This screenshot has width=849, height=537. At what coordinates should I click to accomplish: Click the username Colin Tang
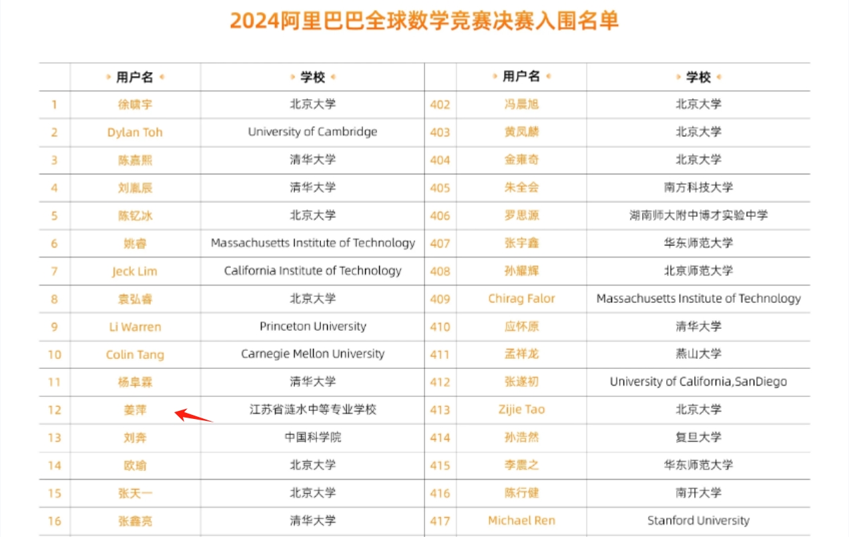pos(135,354)
